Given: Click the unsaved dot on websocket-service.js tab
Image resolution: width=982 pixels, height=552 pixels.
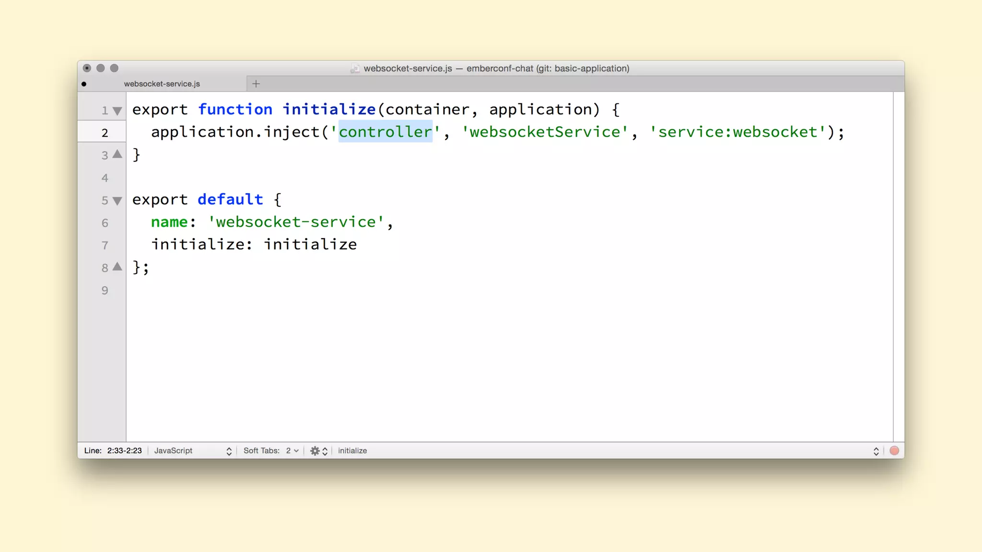Looking at the screenshot, I should [x=84, y=84].
